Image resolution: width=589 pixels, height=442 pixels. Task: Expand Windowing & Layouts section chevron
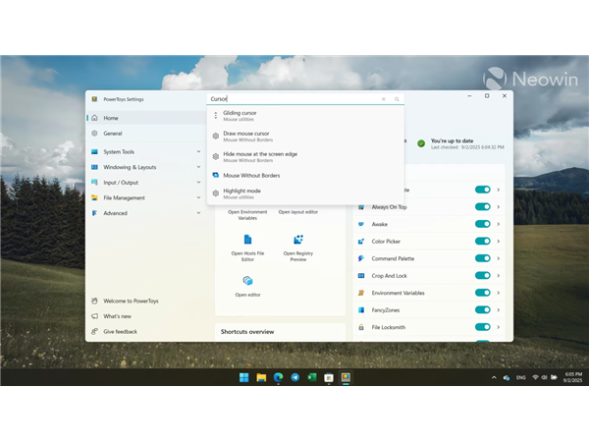(x=198, y=167)
